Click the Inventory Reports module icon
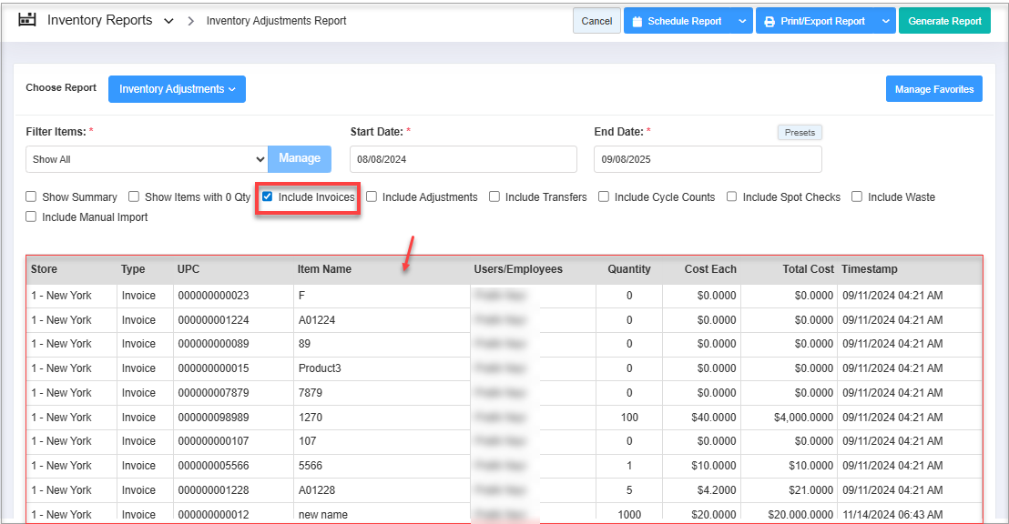The height and width of the screenshot is (524, 1009). [27, 20]
